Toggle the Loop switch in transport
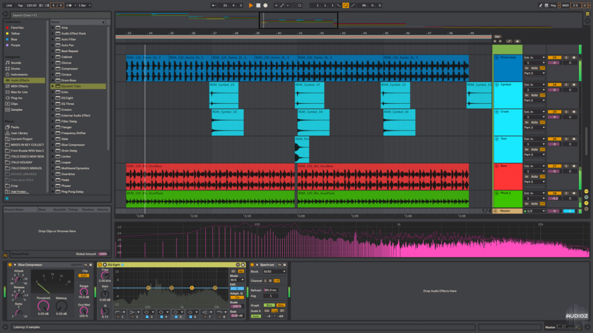Screen dimensions: 593x333 click(346, 5)
